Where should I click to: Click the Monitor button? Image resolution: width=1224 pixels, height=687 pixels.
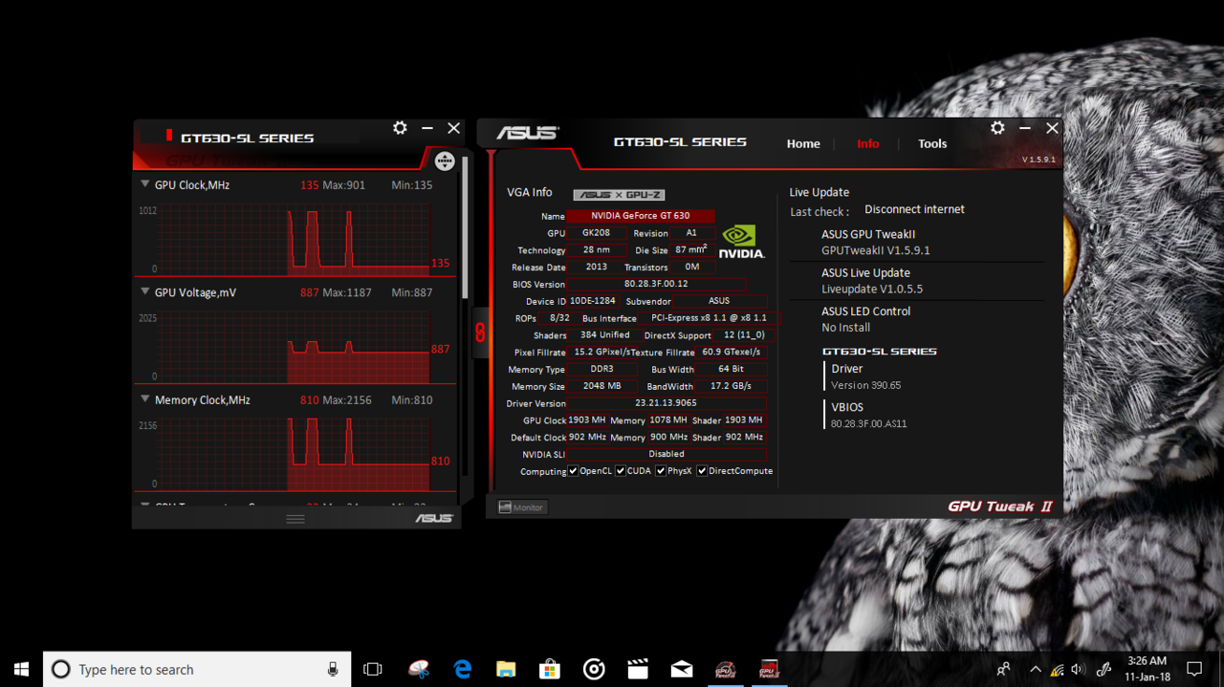521,507
